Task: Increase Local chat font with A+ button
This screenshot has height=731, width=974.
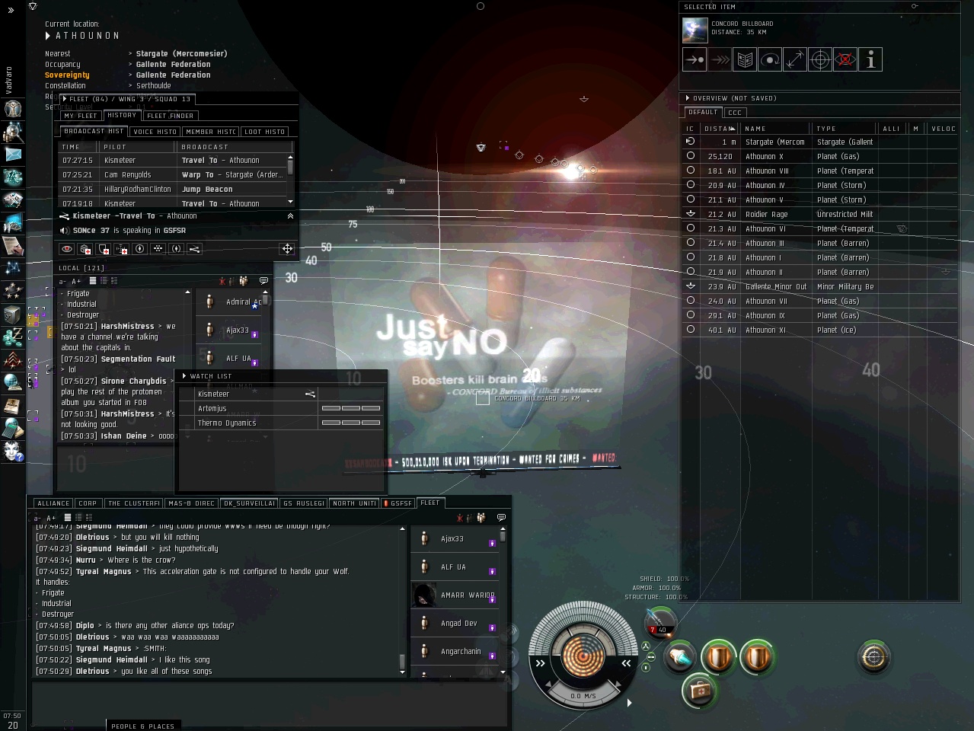Action: (76, 282)
